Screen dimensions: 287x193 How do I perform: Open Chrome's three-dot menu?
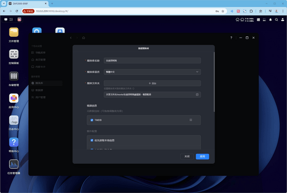[283, 11]
